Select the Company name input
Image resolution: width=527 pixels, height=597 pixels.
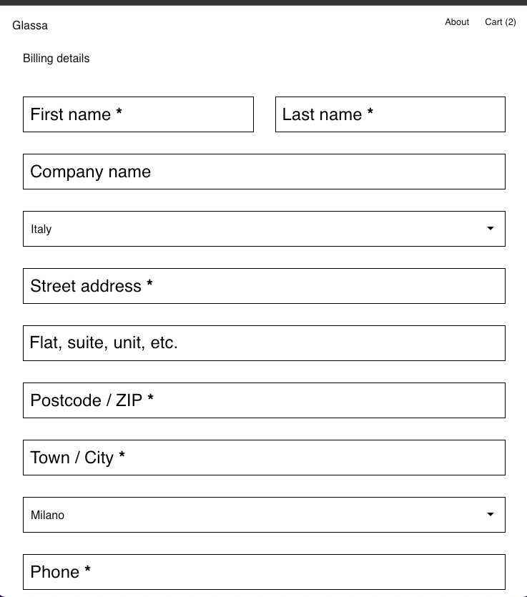point(264,172)
